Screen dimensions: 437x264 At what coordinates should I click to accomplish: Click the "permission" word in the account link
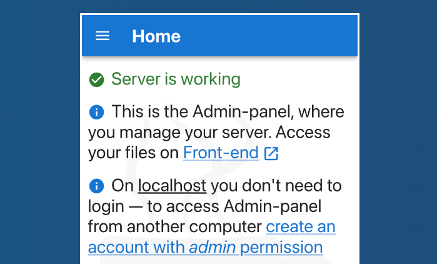tap(281, 247)
